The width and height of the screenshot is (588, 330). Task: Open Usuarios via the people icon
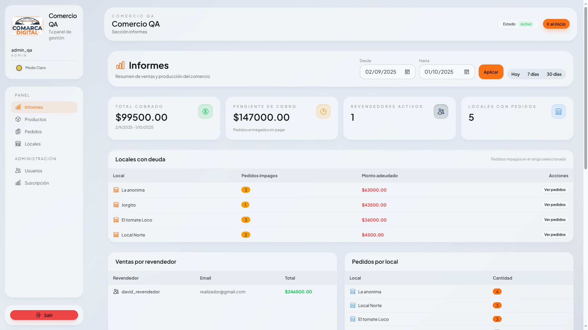(x=19, y=170)
